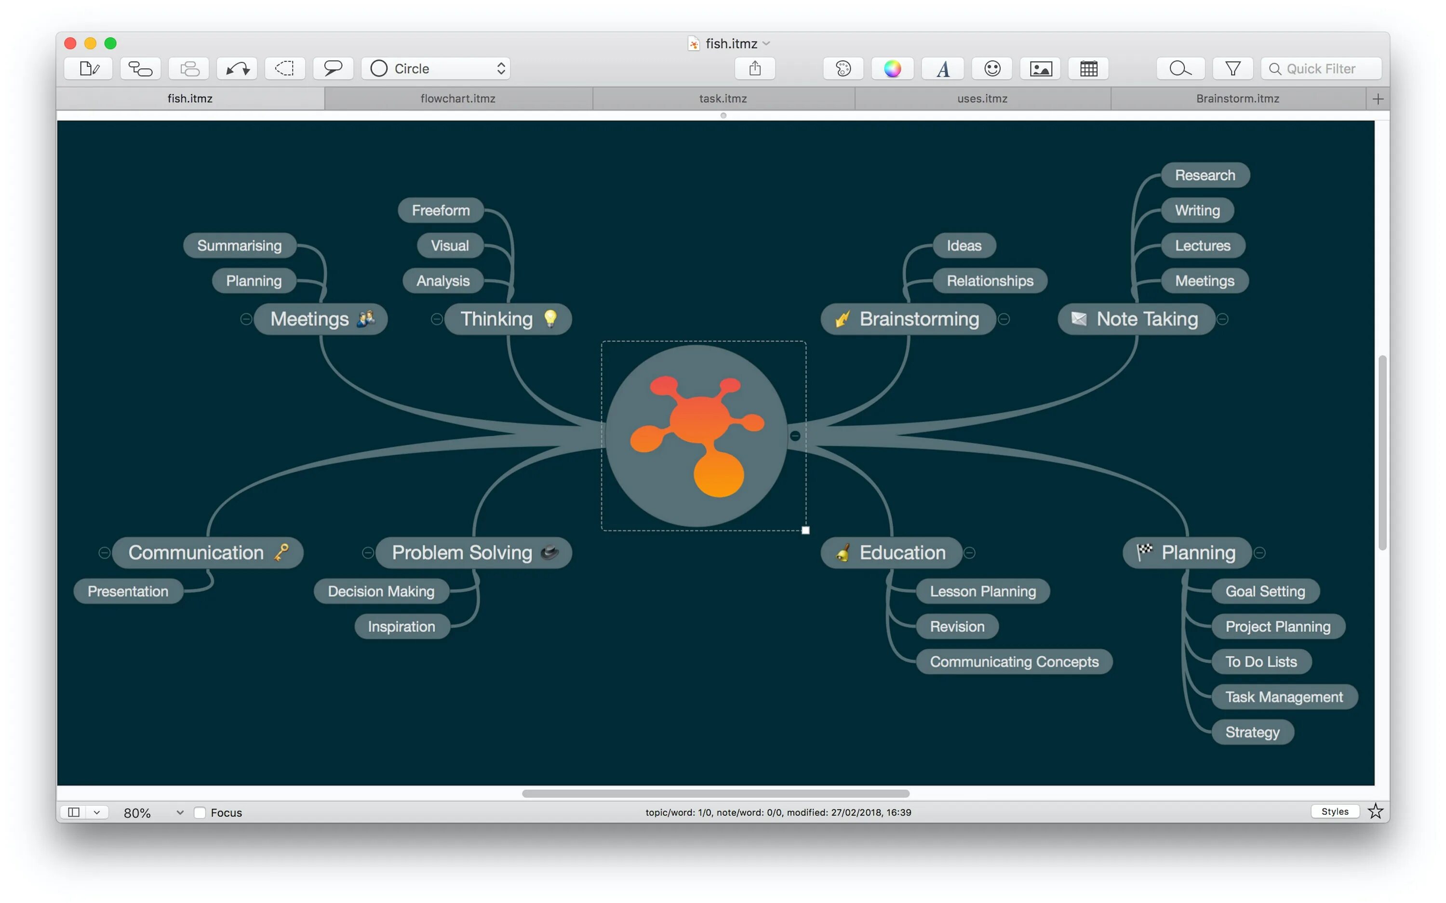Click the insert image toolbar icon
Image resolution: width=1446 pixels, height=903 pixels.
(1040, 69)
